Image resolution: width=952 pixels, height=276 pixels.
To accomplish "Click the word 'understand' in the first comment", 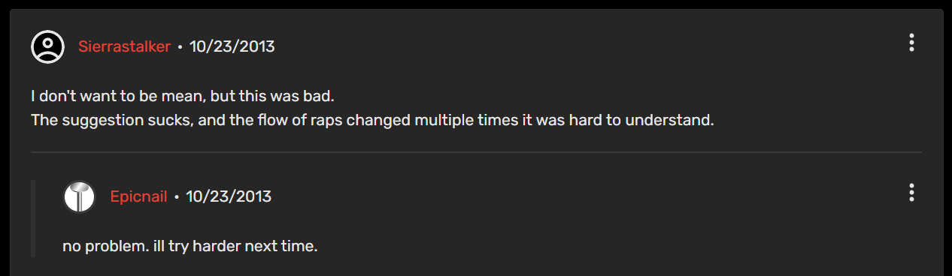I will point(672,120).
